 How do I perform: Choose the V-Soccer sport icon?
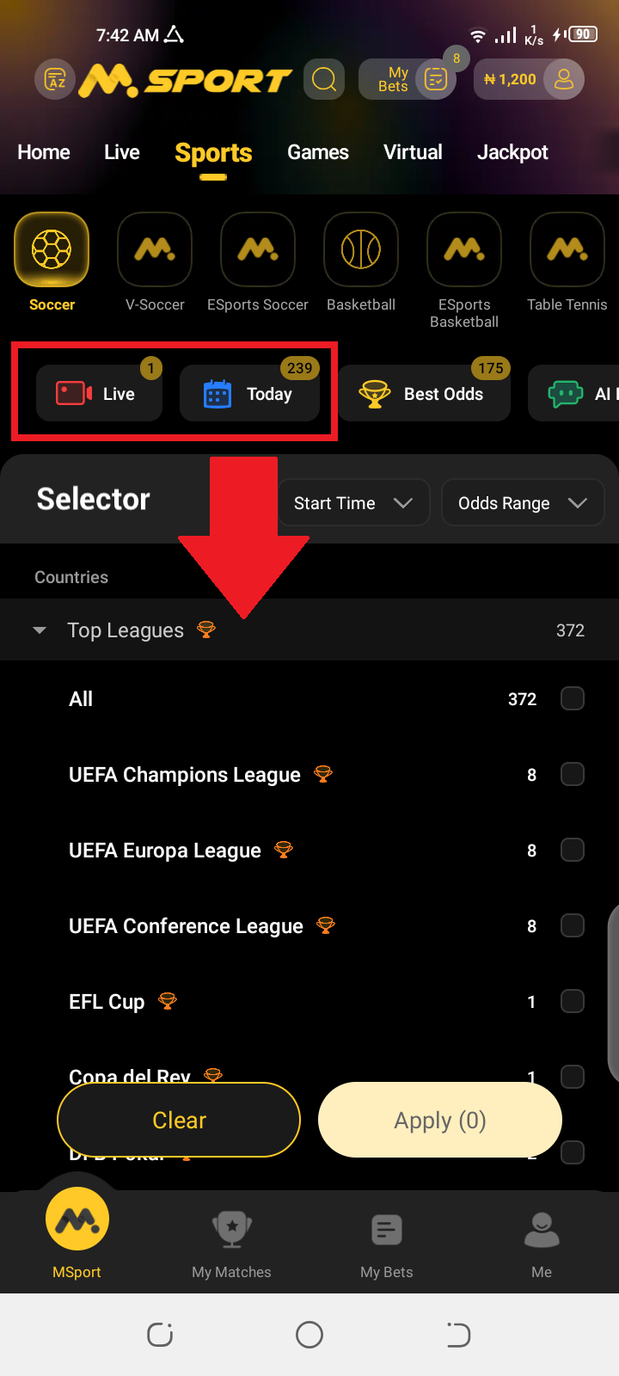coord(155,250)
